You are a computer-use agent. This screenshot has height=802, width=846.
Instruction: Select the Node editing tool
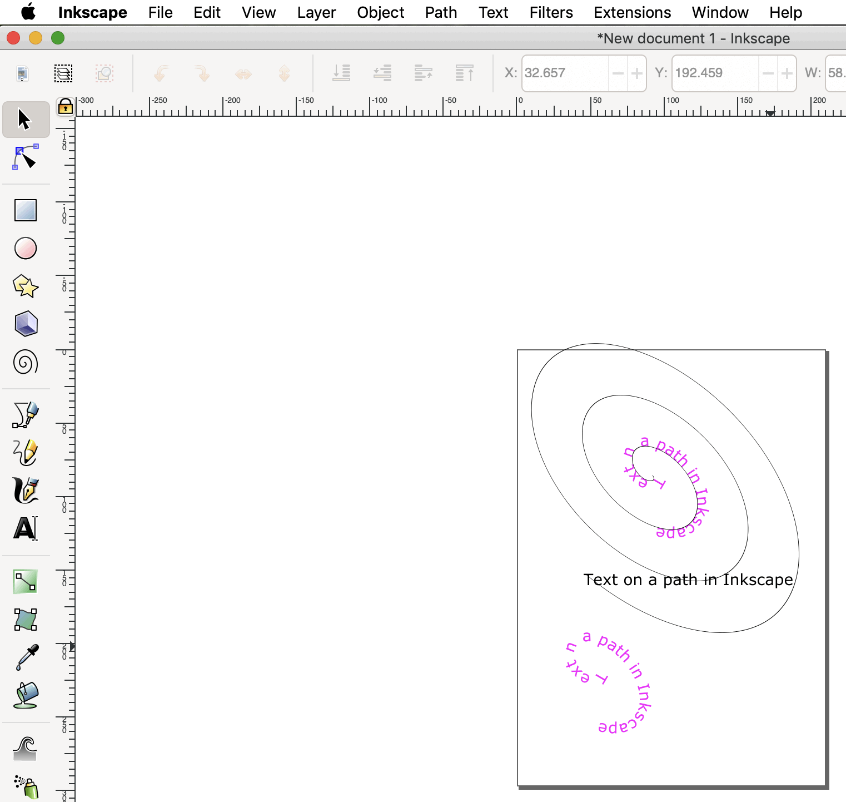26,157
